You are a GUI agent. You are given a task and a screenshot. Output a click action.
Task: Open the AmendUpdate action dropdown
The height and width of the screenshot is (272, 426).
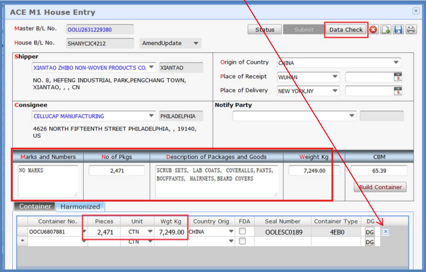click(x=196, y=43)
